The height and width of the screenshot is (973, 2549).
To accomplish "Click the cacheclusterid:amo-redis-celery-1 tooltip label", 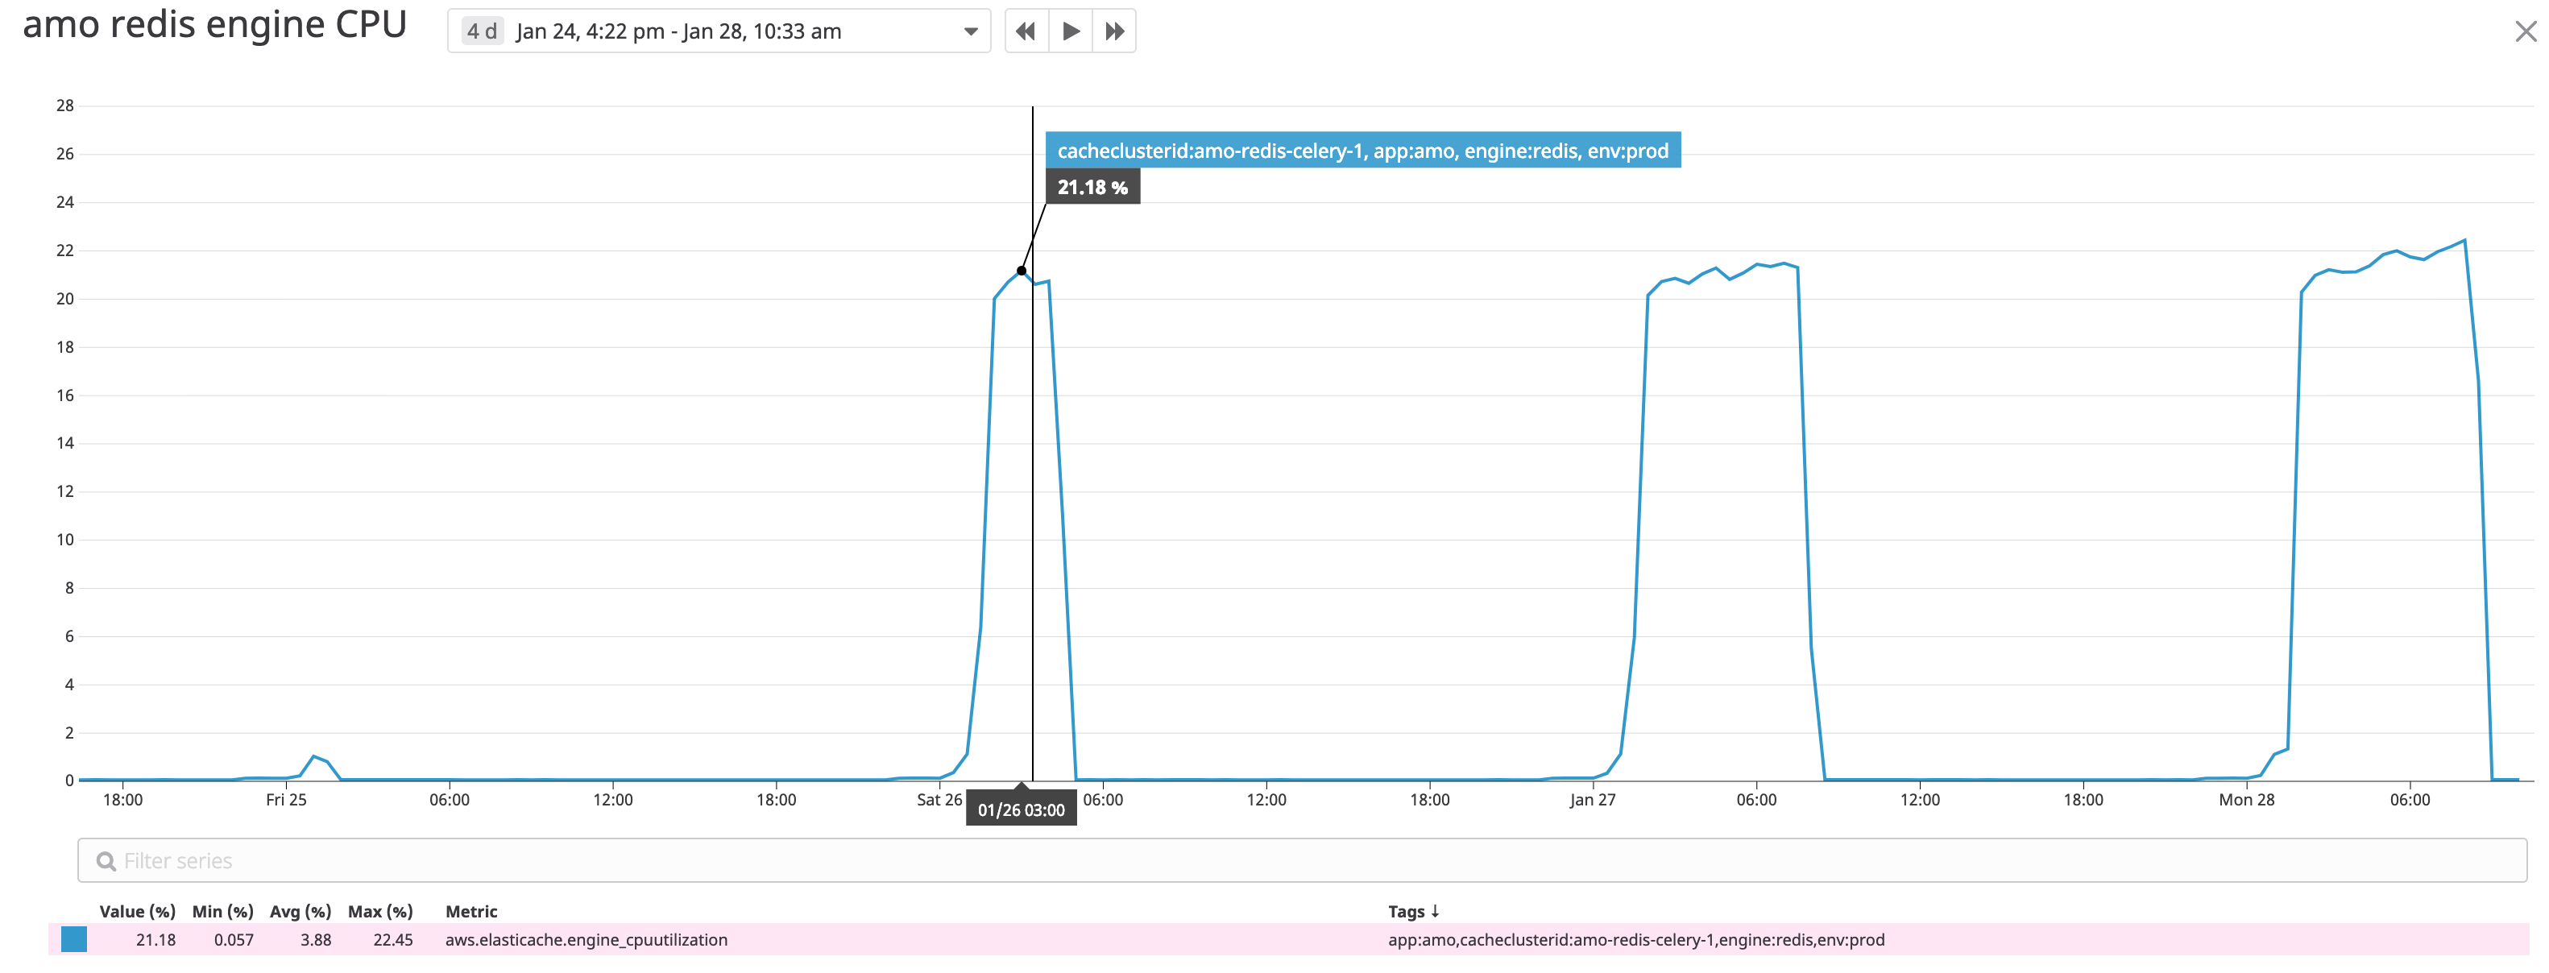I will [x=1362, y=151].
